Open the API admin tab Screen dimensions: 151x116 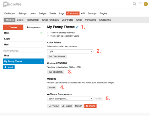[83, 13]
